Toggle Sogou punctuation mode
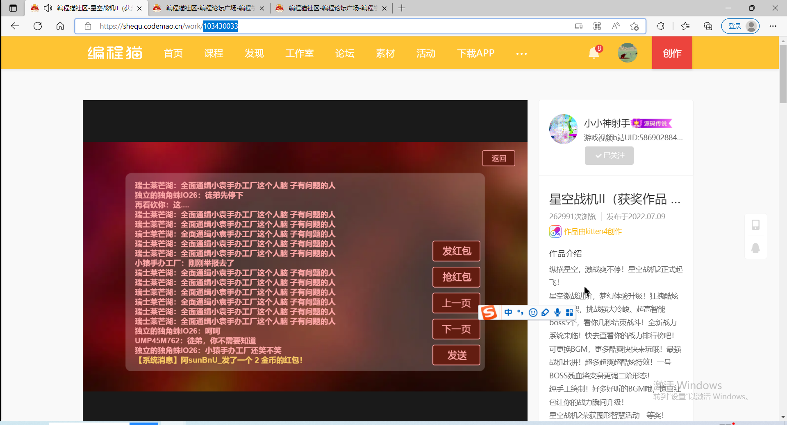Image resolution: width=787 pixels, height=425 pixels. [x=521, y=313]
